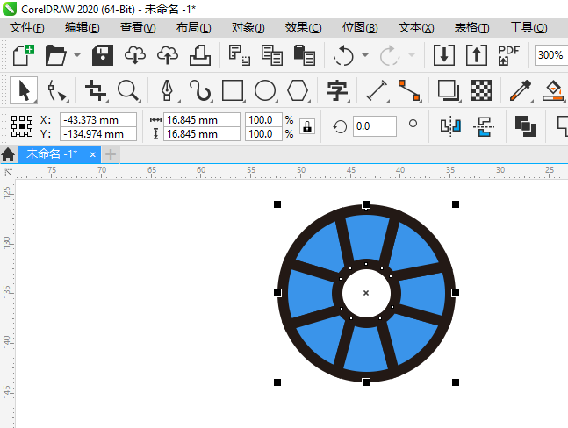The height and width of the screenshot is (428, 568).
Task: Click the Y position field
Action: 98,134
